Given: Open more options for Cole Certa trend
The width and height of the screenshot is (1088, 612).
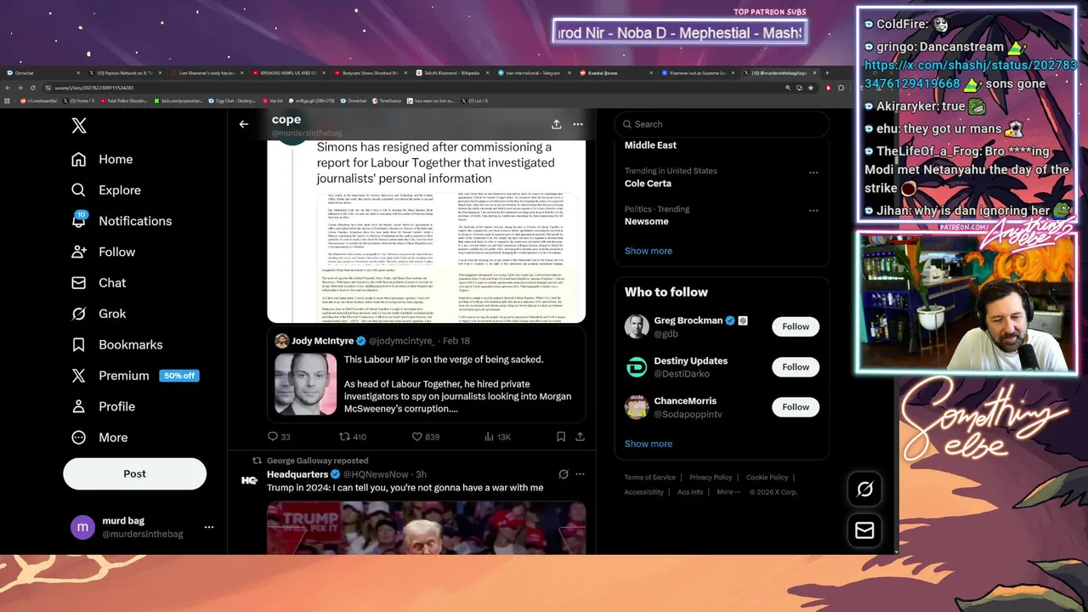Looking at the screenshot, I should tap(813, 173).
